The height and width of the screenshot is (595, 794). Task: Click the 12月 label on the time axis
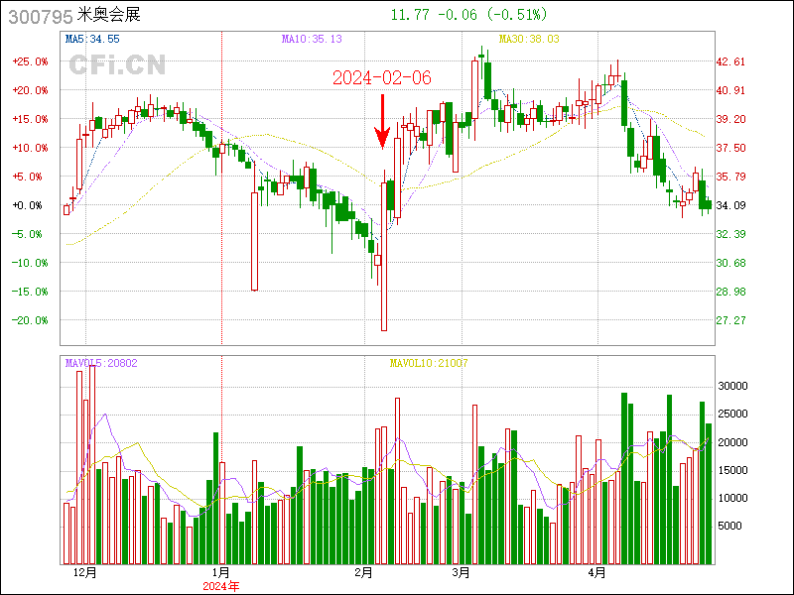(85, 572)
